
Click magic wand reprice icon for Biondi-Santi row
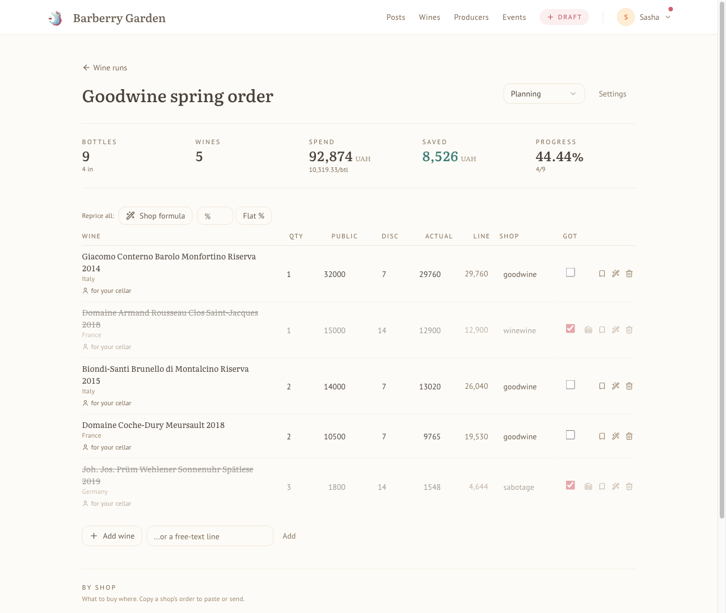coord(616,386)
